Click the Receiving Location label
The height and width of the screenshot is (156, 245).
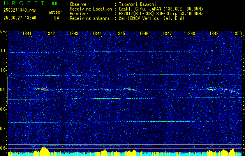[x=91, y=9]
